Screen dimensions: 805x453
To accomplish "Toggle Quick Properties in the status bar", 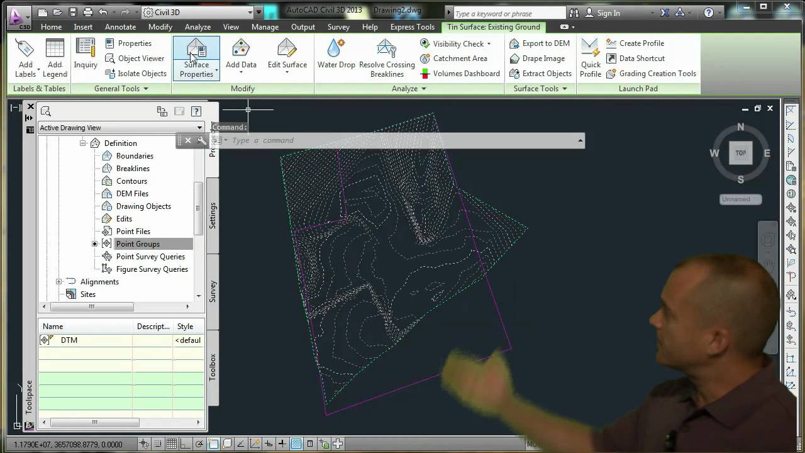I will [x=310, y=444].
